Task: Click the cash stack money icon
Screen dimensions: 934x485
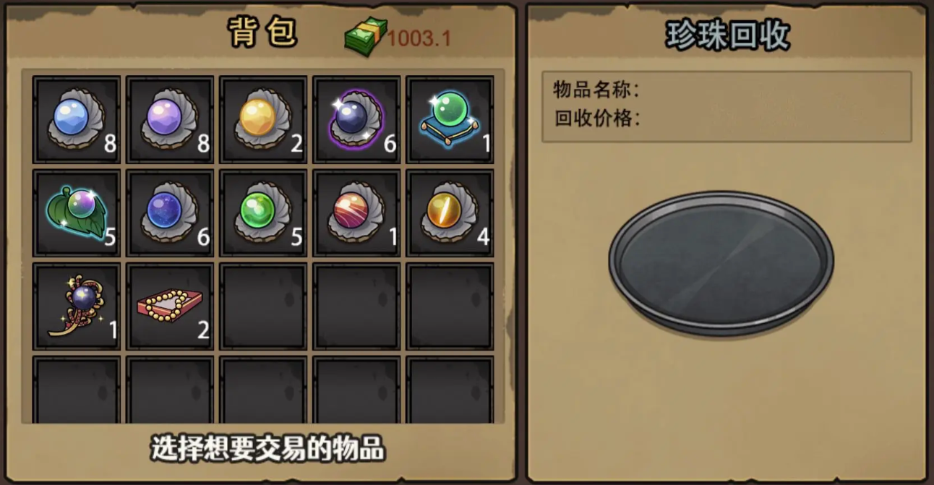Action: click(366, 37)
